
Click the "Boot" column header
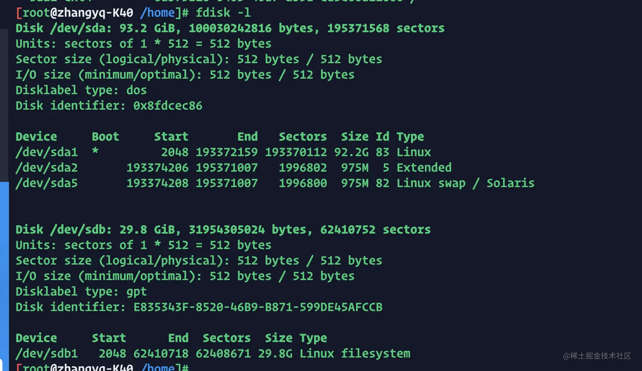click(x=105, y=137)
